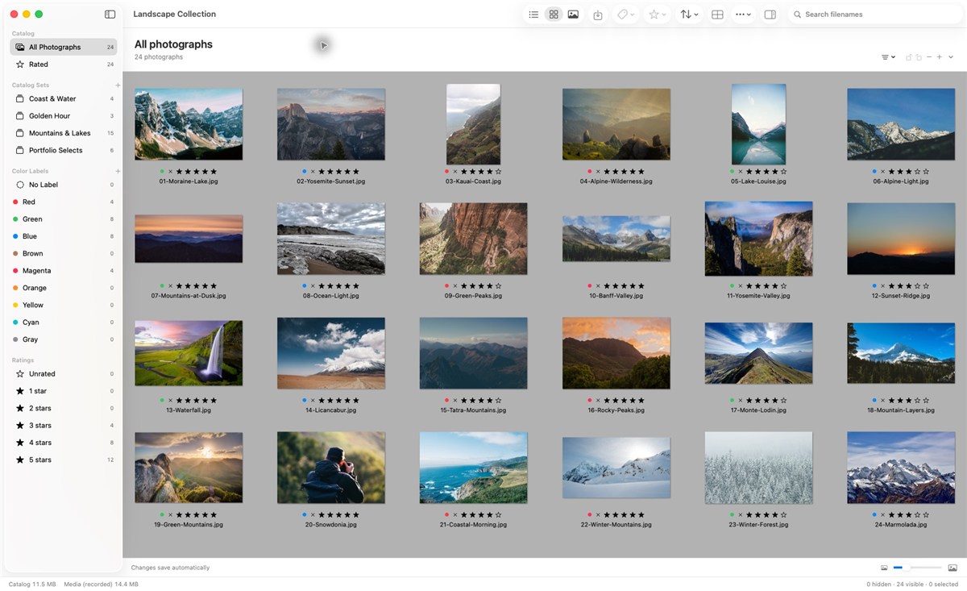Click the red label dot under 03-Kauai-Coast.jpg

click(x=446, y=172)
